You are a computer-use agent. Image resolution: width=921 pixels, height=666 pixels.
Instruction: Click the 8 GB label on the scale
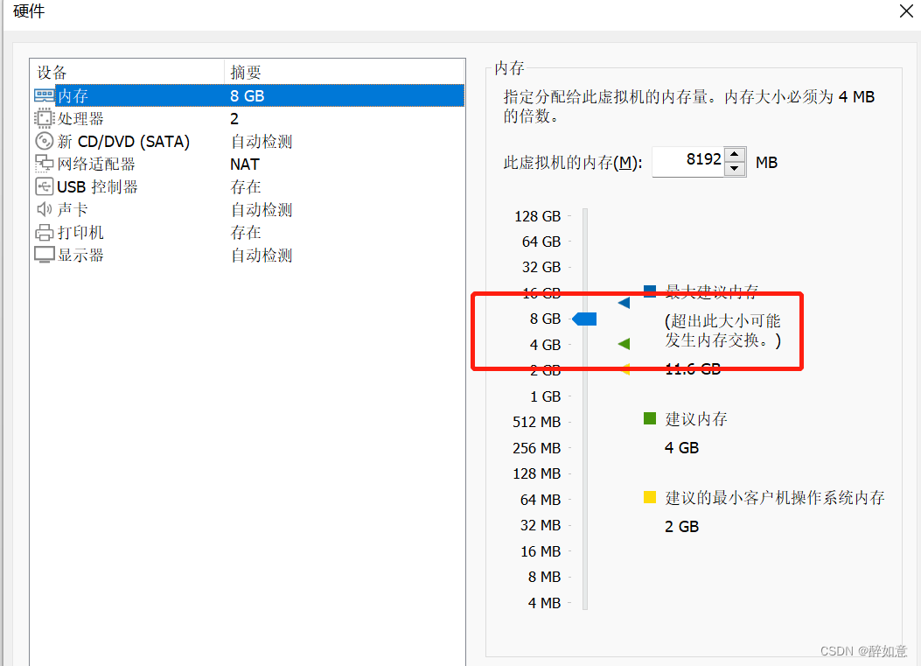pos(544,319)
